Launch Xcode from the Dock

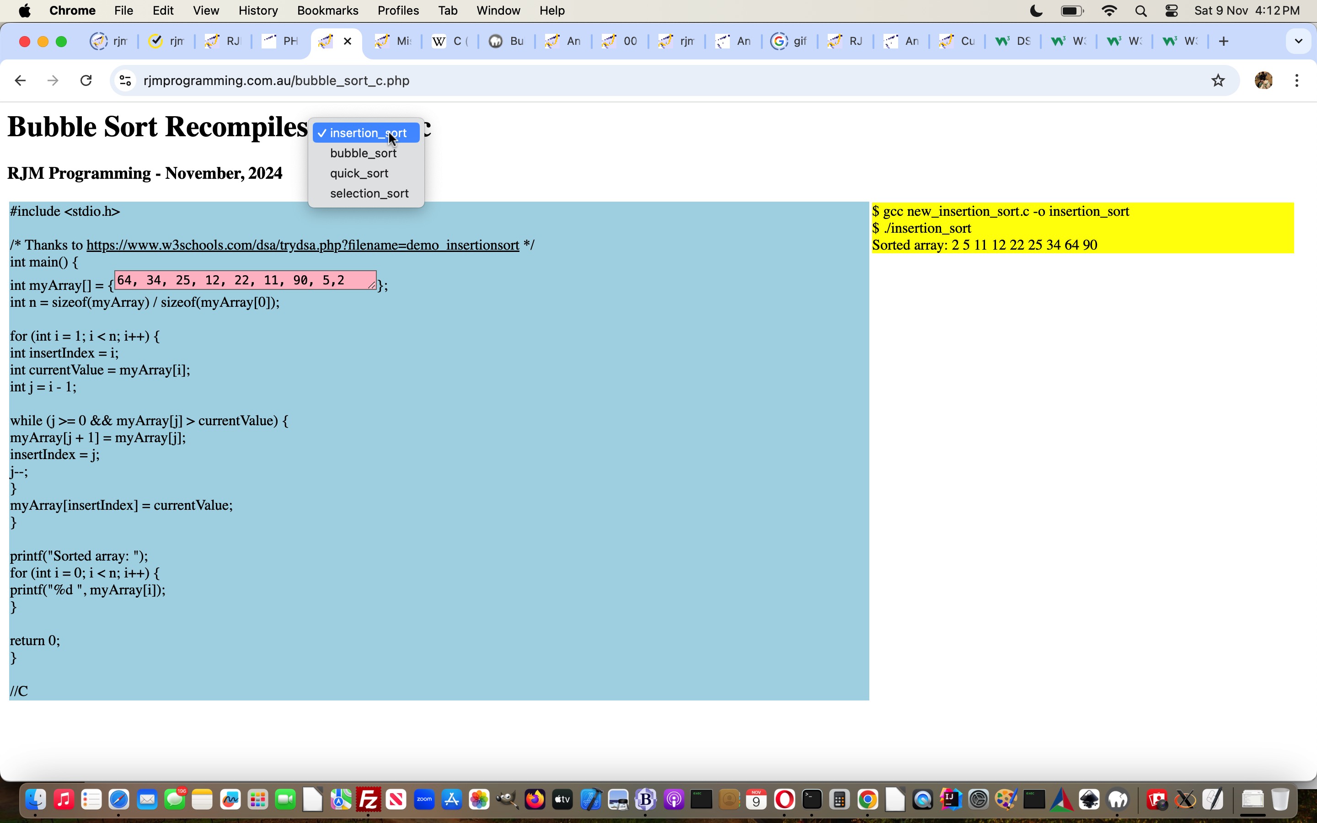pyautogui.click(x=590, y=800)
